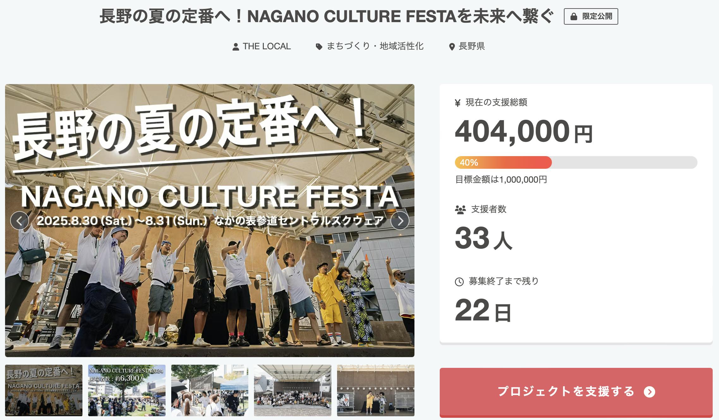Open the 長野県 prefecture link
719x420 pixels.
(471, 46)
